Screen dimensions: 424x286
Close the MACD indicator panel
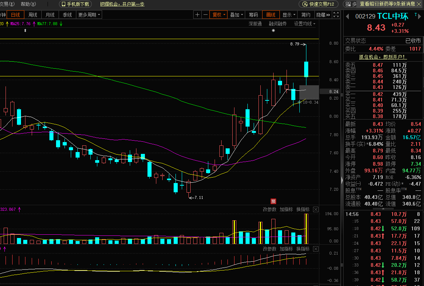click(316, 249)
